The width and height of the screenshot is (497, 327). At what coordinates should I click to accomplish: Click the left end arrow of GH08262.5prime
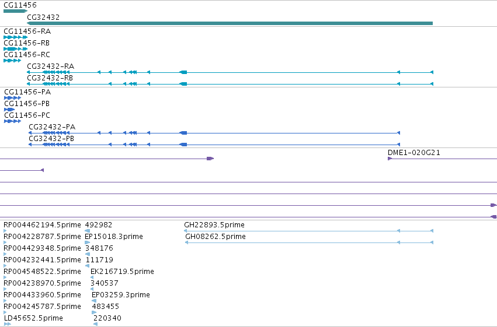pos(187,242)
